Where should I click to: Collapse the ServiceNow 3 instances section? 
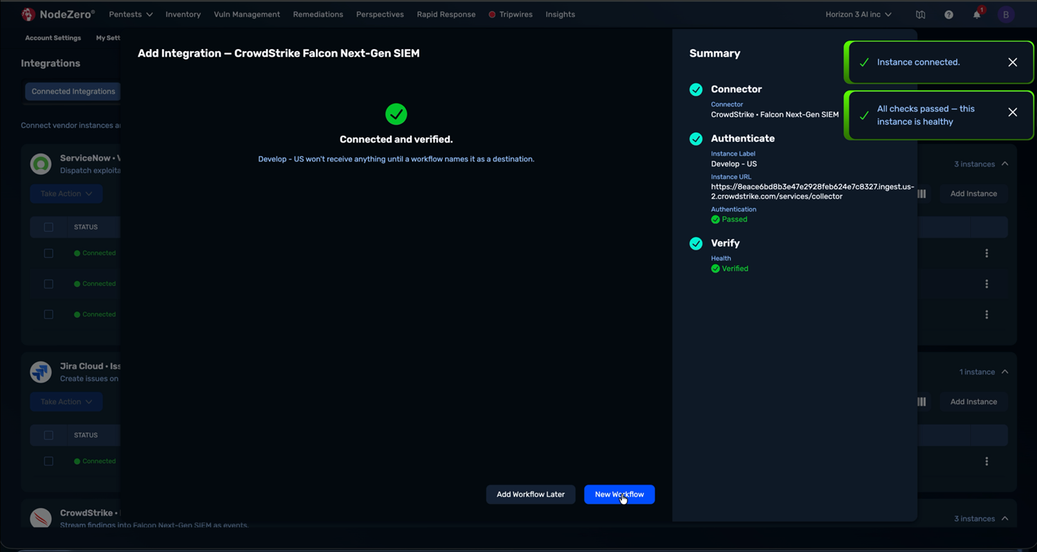[x=1004, y=164]
